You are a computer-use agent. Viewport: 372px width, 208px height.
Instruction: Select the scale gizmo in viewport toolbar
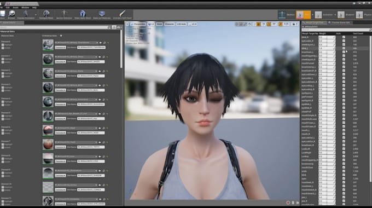click(245, 24)
